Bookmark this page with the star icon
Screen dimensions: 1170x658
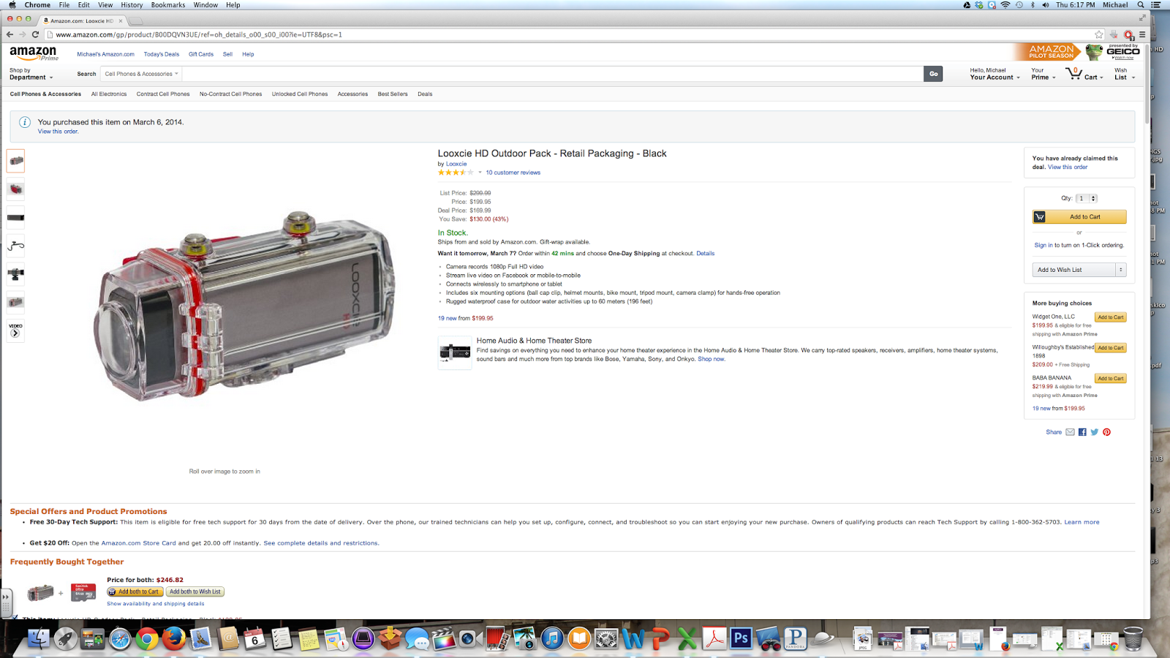(x=1098, y=34)
